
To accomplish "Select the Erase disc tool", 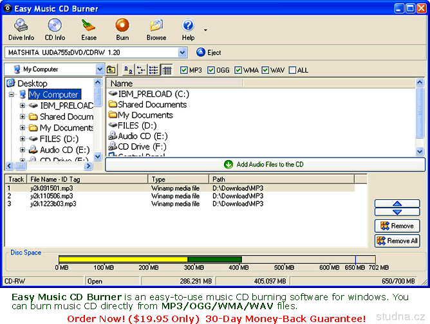I will [x=89, y=29].
